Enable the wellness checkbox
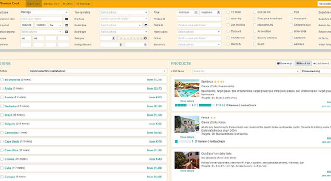This screenshot has width=331, height=181. click(x=291, y=44)
